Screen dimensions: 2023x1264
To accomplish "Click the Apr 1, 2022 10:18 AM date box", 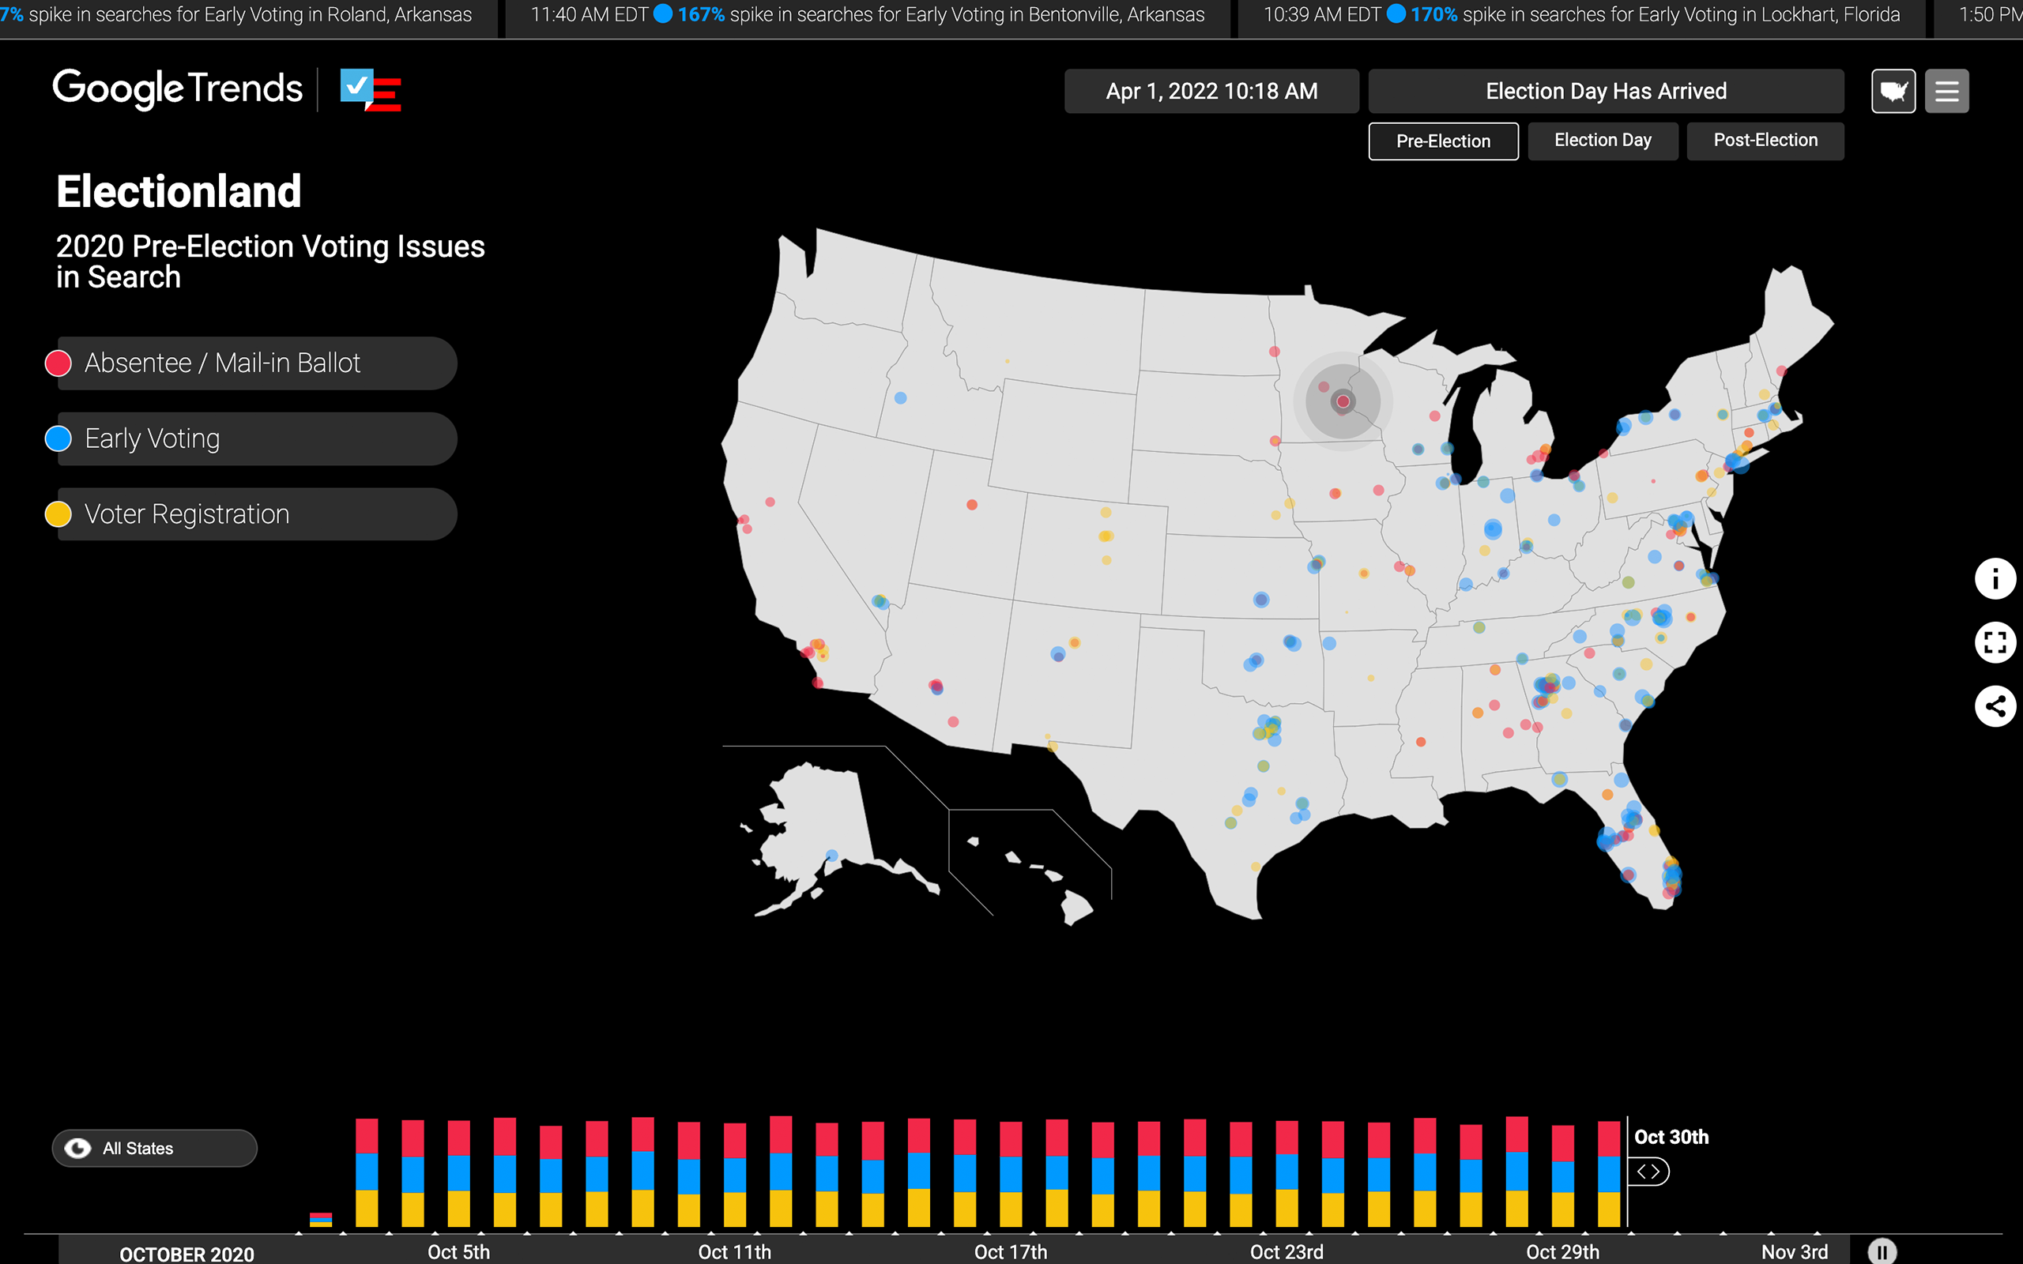I will pyautogui.click(x=1211, y=90).
